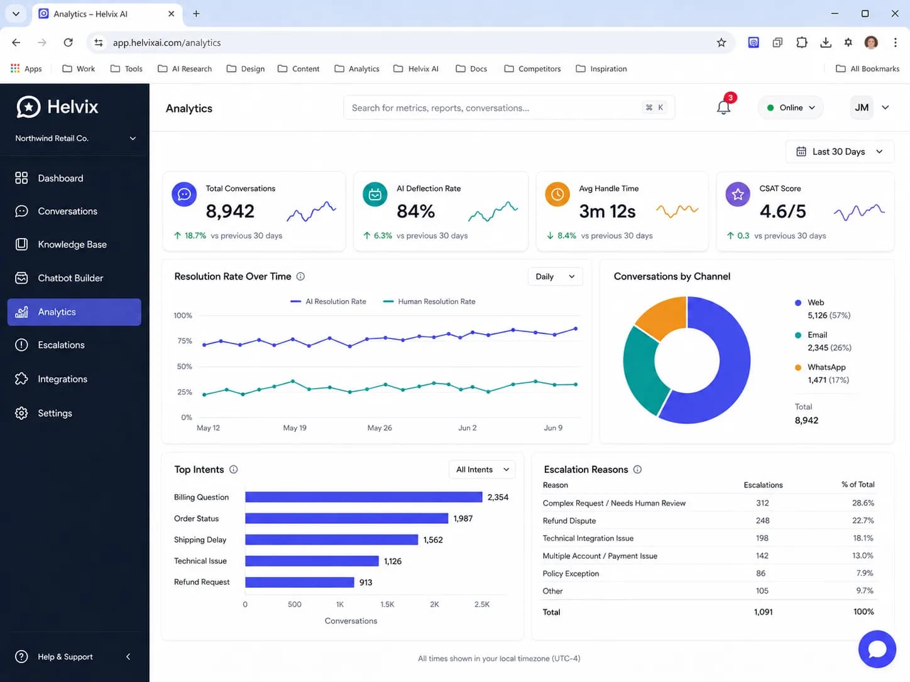Open Escalations in the sidebar
910x682 pixels.
tap(74, 345)
